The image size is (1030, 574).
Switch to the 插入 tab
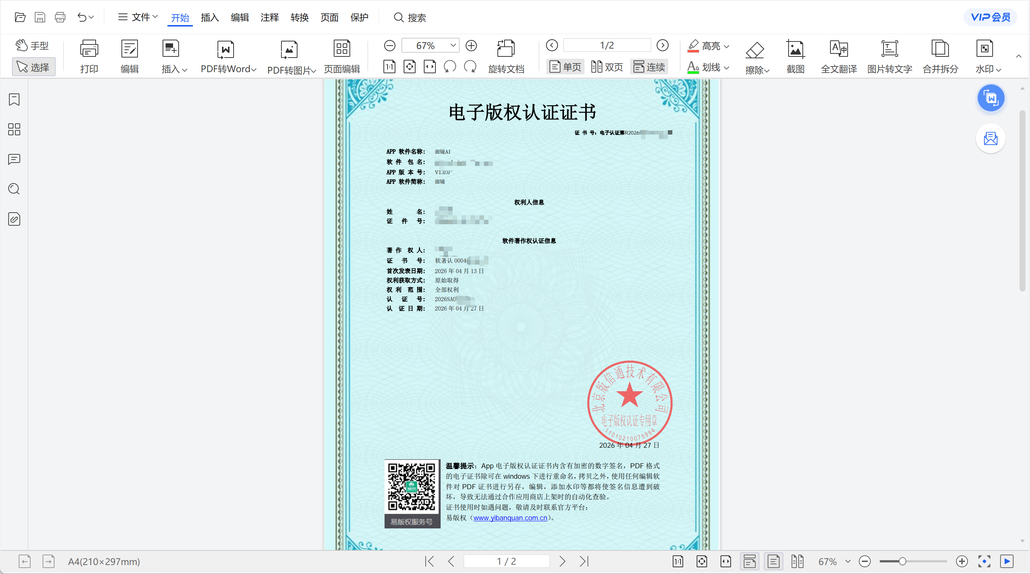click(x=210, y=18)
